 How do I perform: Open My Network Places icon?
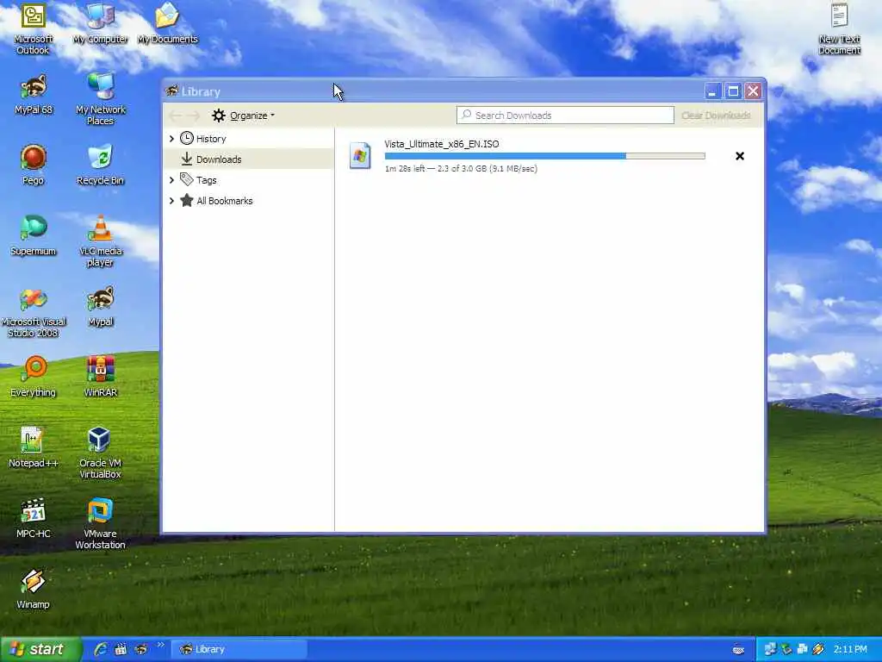coord(100,99)
